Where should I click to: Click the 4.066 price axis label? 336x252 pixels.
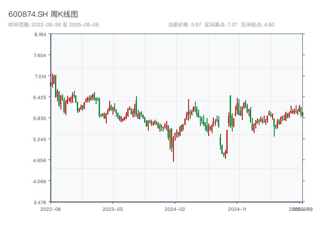pos(40,181)
